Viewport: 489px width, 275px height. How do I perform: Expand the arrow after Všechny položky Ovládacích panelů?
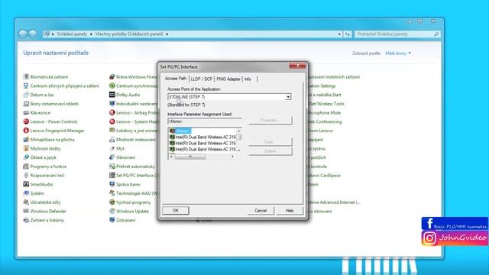(x=167, y=34)
